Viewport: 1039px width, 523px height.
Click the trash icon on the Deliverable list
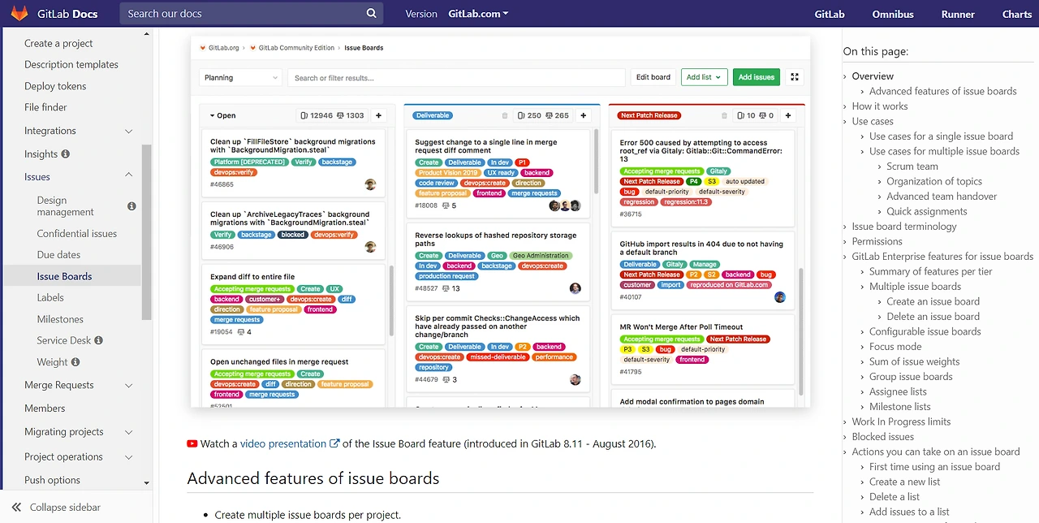pos(504,115)
